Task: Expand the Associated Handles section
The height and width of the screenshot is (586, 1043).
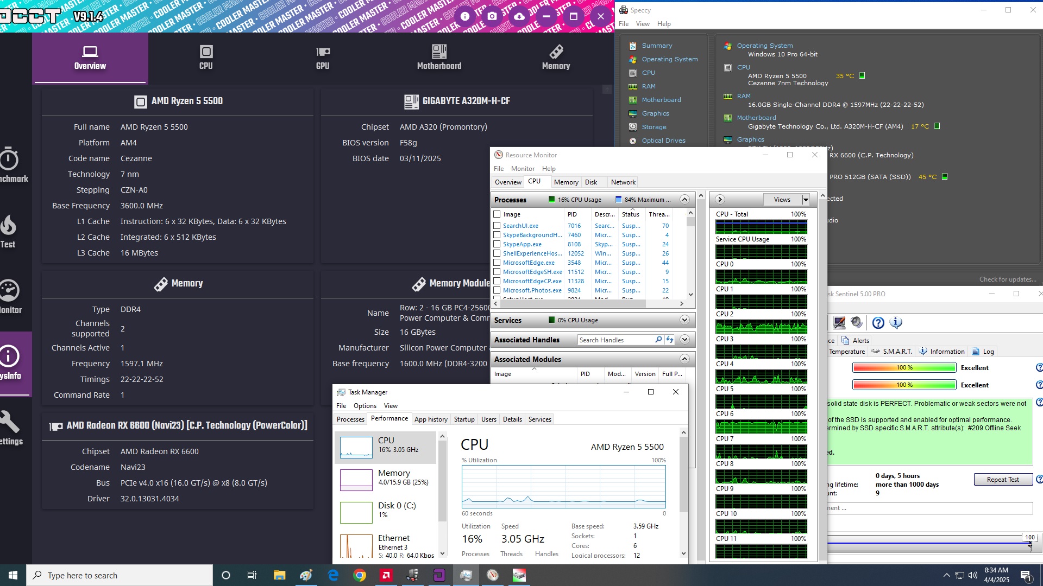Action: (x=684, y=340)
